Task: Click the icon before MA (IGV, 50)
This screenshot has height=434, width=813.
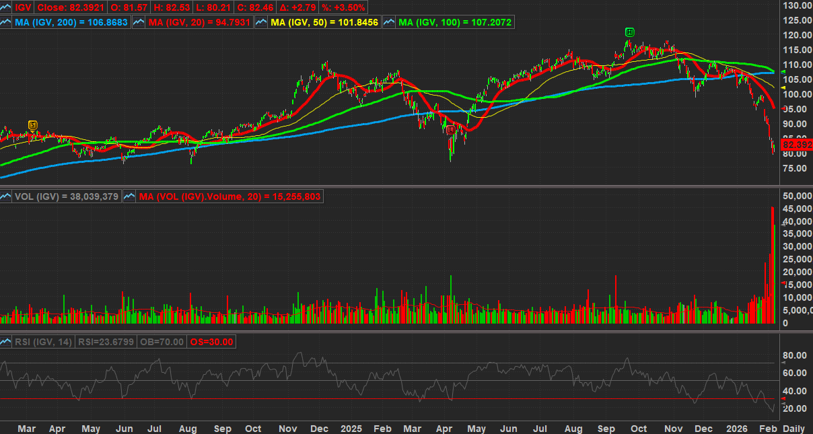Action: (x=261, y=22)
